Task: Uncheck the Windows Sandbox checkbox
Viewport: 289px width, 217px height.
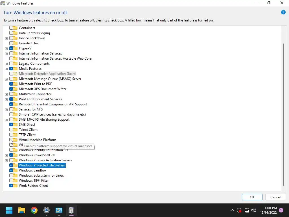Action: (x=11, y=170)
